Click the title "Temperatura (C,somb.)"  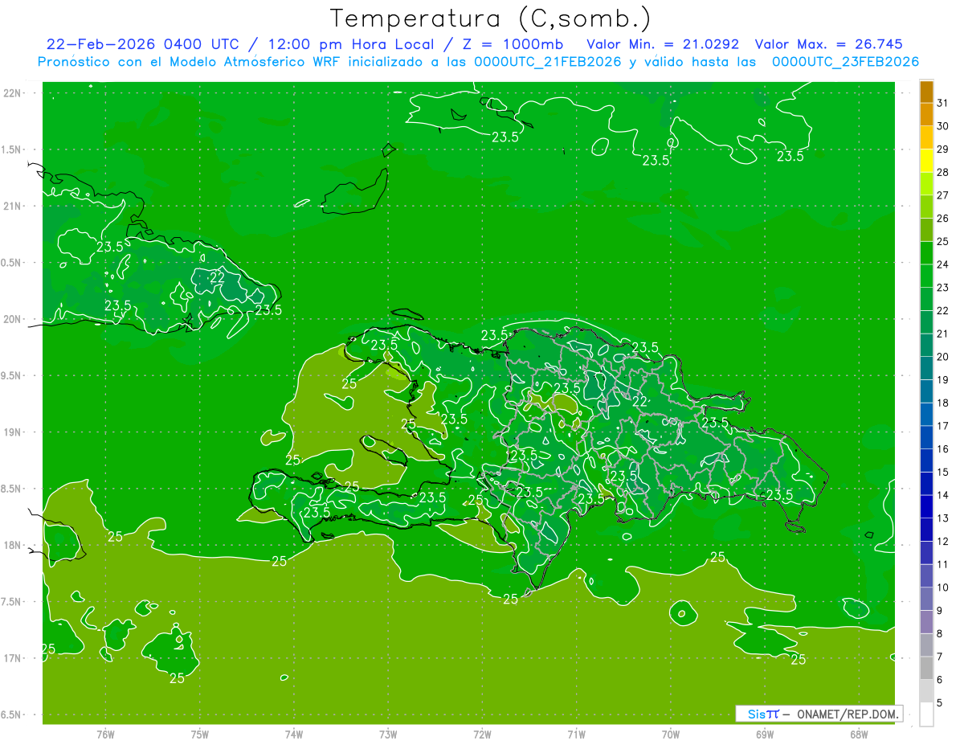coord(490,18)
